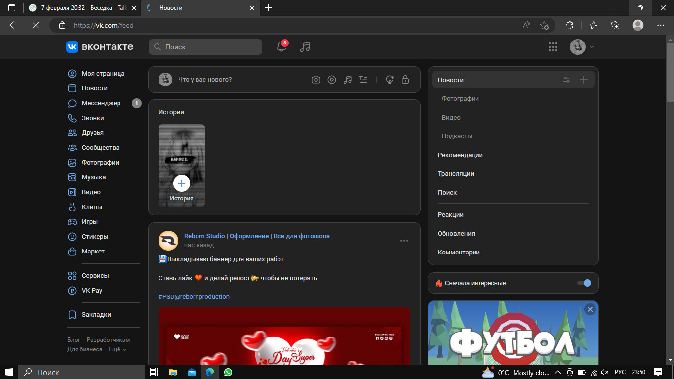Click the #PSD@rebornproduction hashtag link
Viewport: 674px width, 379px height.
(x=194, y=297)
